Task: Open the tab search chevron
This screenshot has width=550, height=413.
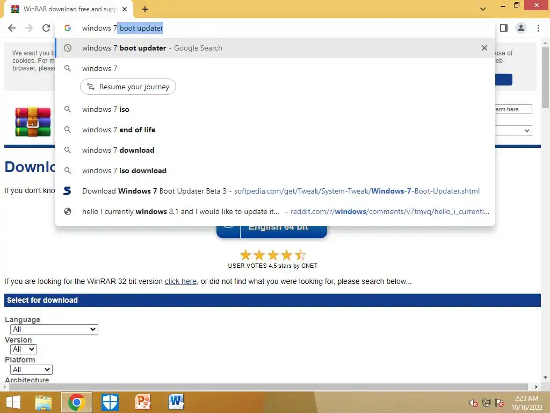Action: [483, 9]
